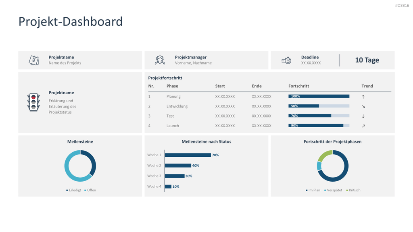Image resolution: width=413 pixels, height=232 pixels.
Task: Click the 90% progress bar for Launch
Action: pos(319,126)
